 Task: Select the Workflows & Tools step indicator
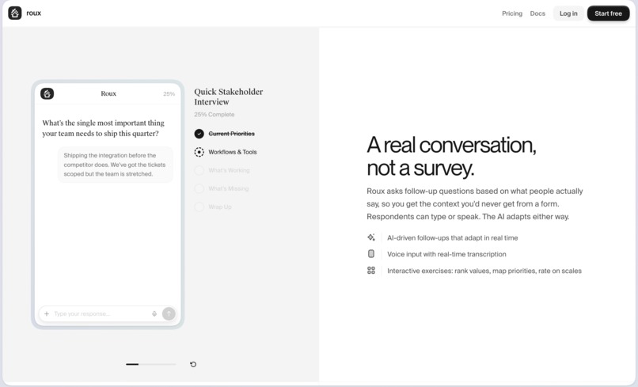(x=199, y=152)
